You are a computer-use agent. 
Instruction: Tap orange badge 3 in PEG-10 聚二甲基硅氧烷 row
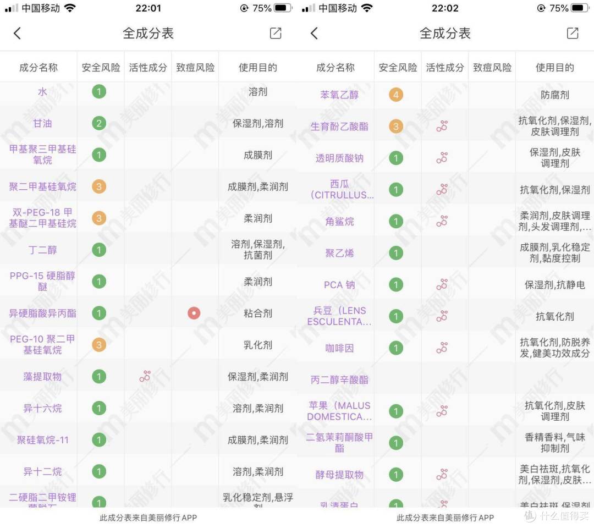(99, 345)
